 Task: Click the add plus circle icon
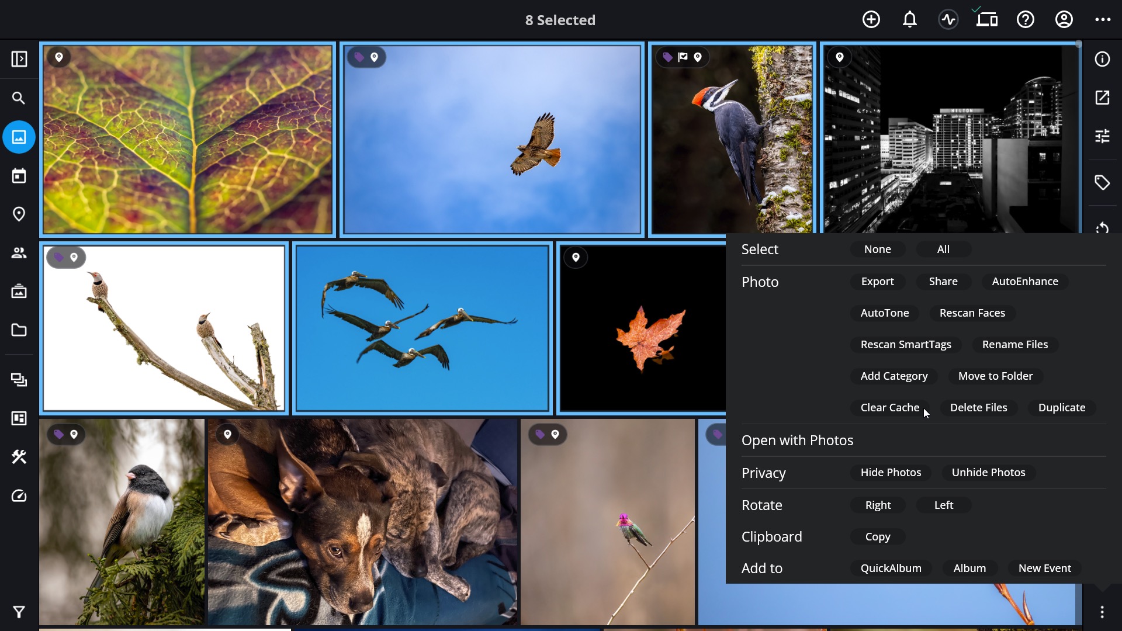[x=871, y=20]
